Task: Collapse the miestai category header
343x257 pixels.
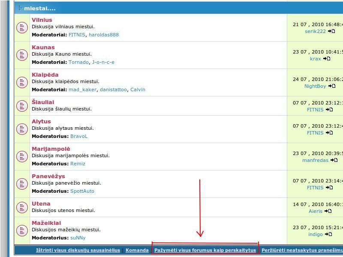Action: click(x=20, y=8)
